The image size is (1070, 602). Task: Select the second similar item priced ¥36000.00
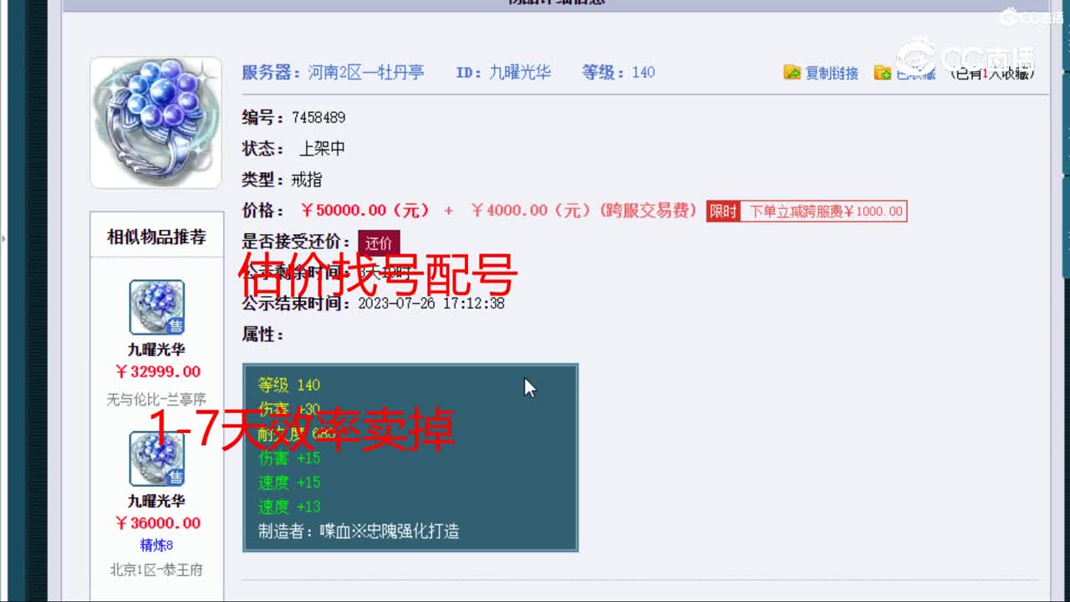pos(156,458)
